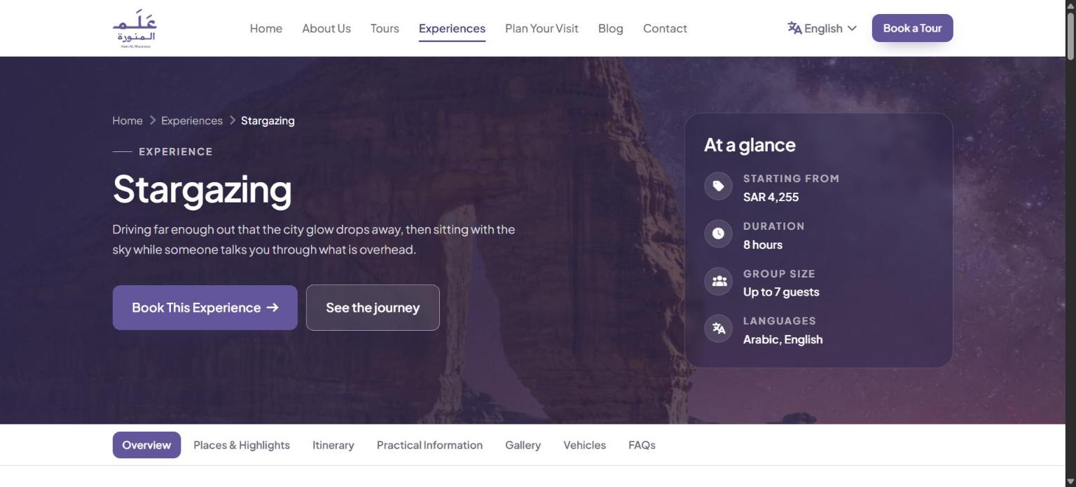Click the clock icon next to Duration
1076x487 pixels.
click(x=718, y=234)
